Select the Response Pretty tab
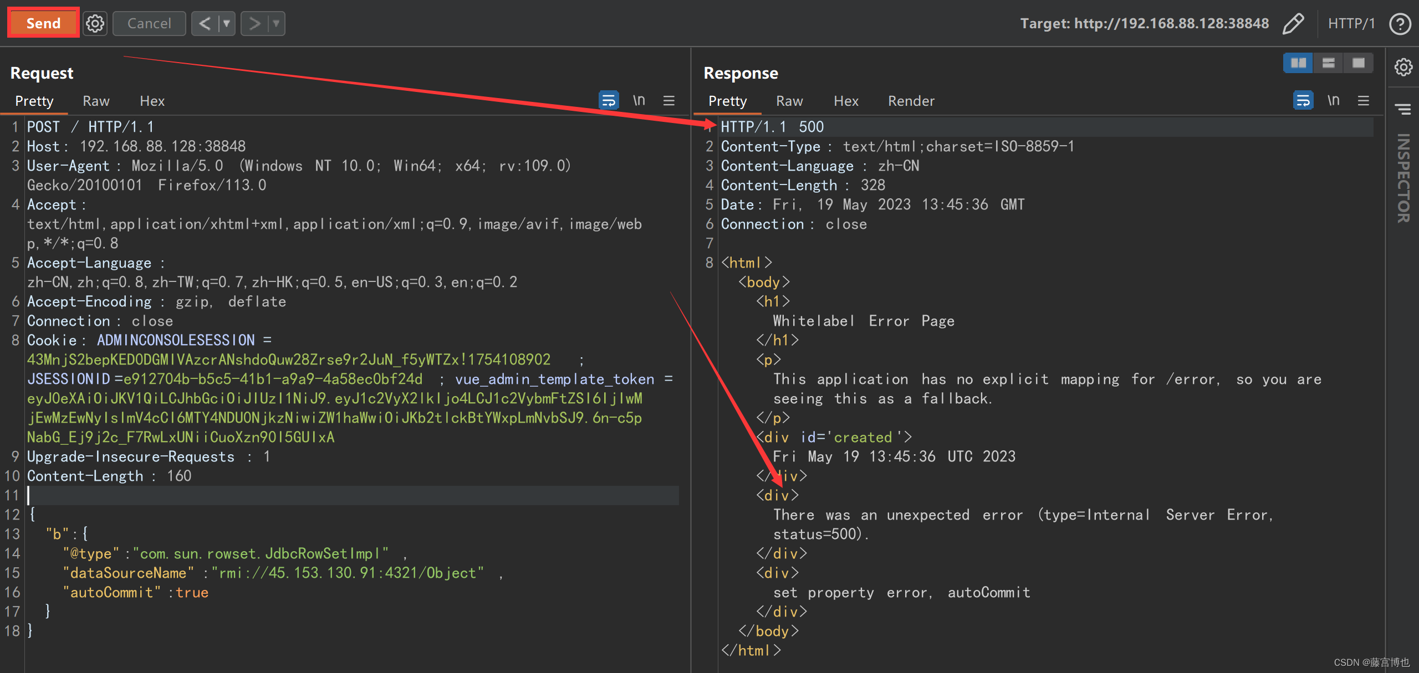The image size is (1419, 673). pos(727,101)
